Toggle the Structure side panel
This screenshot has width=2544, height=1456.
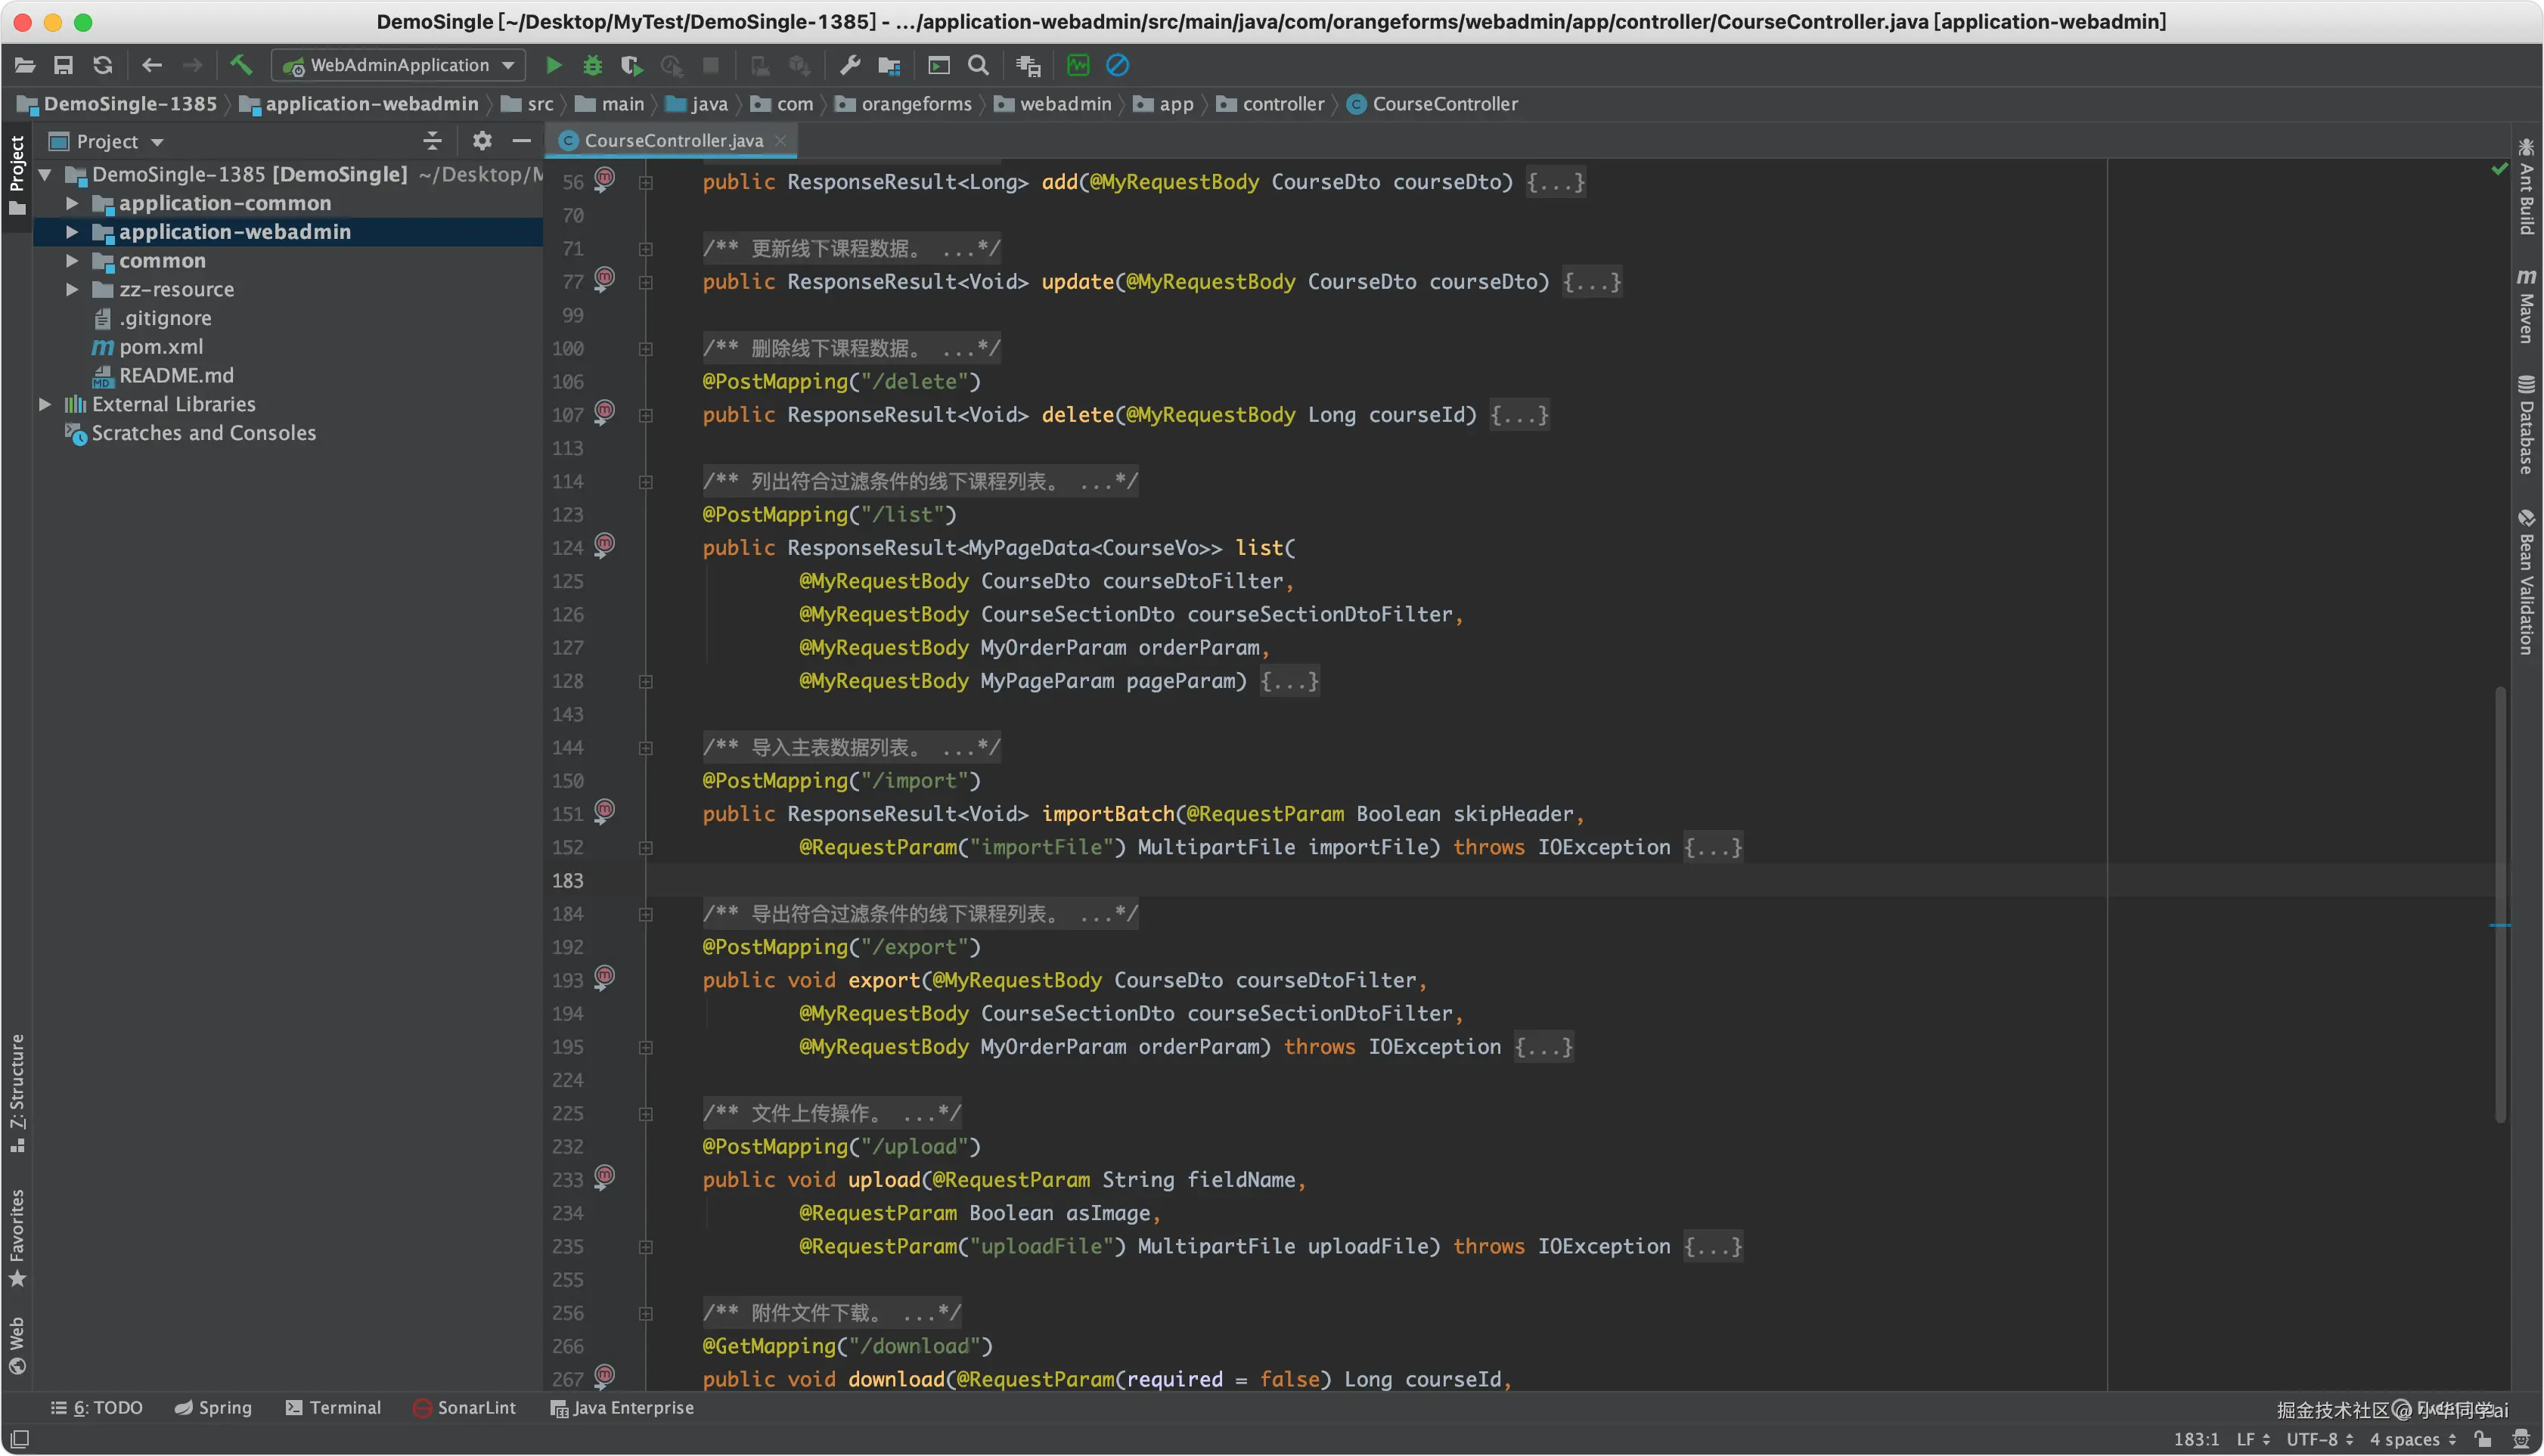[x=17, y=1092]
